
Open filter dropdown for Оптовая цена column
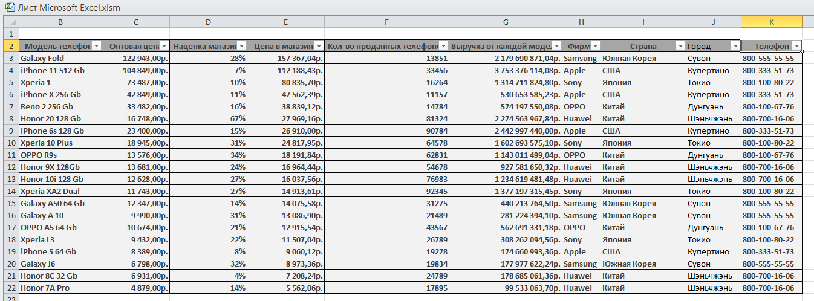(163, 46)
